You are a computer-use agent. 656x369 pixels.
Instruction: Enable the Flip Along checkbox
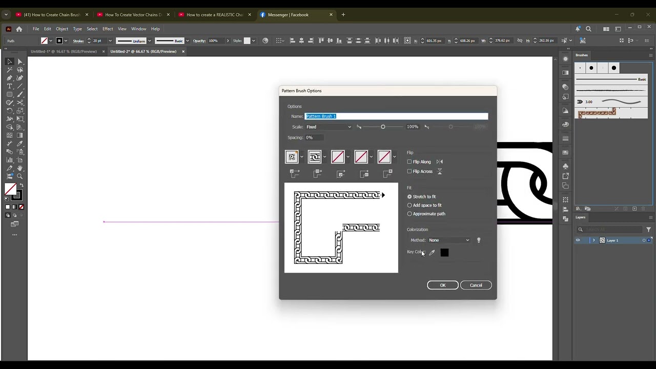point(409,162)
